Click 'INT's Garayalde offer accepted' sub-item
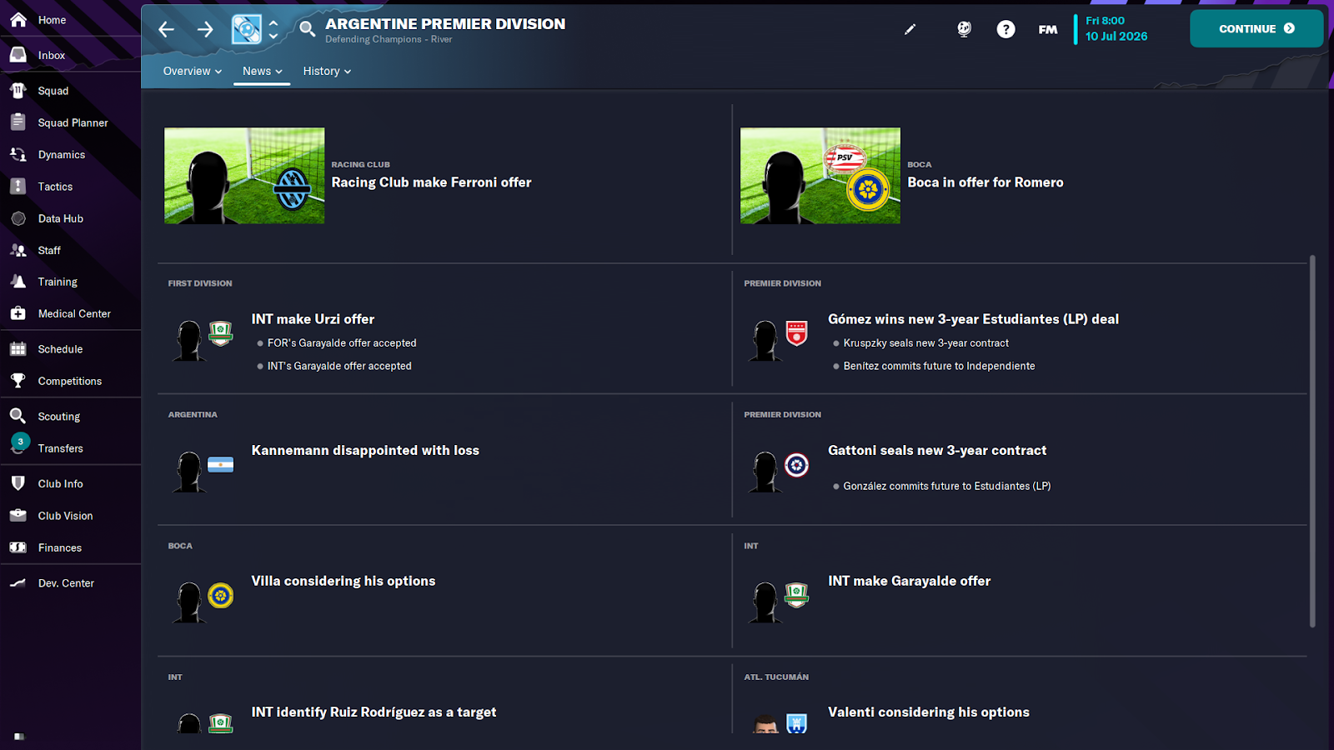Viewport: 1334px width, 750px height. click(339, 366)
